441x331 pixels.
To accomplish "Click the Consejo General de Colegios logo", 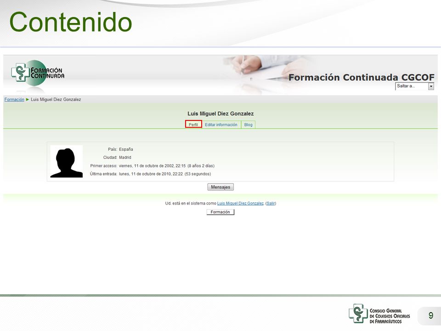I will (379, 314).
